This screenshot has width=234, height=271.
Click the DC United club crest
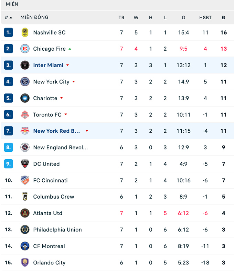tap(25, 164)
